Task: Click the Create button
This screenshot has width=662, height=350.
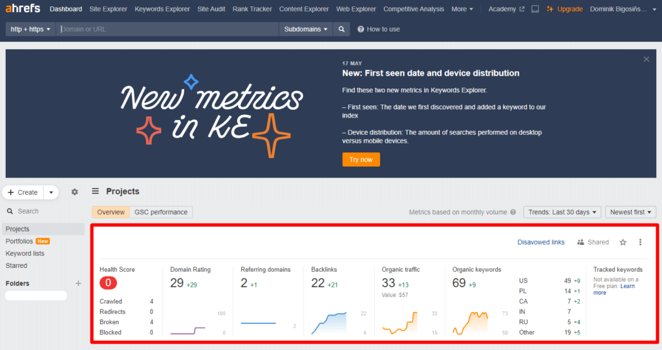Action: coord(23,192)
